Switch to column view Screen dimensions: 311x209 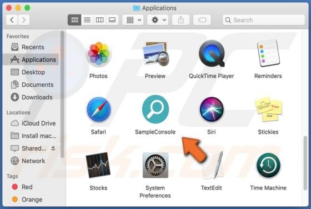99,20
